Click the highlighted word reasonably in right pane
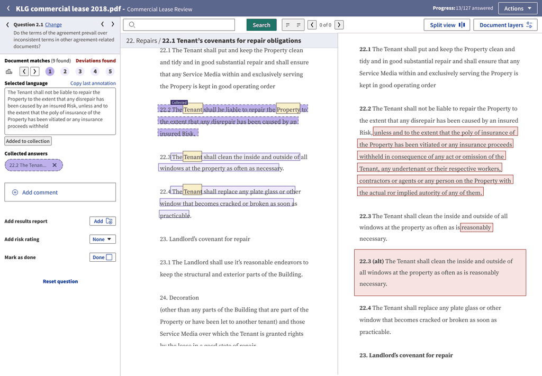542x376 pixels. click(476, 227)
